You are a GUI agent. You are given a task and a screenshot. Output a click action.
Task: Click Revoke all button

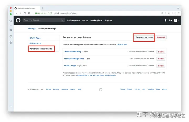coord(161,37)
